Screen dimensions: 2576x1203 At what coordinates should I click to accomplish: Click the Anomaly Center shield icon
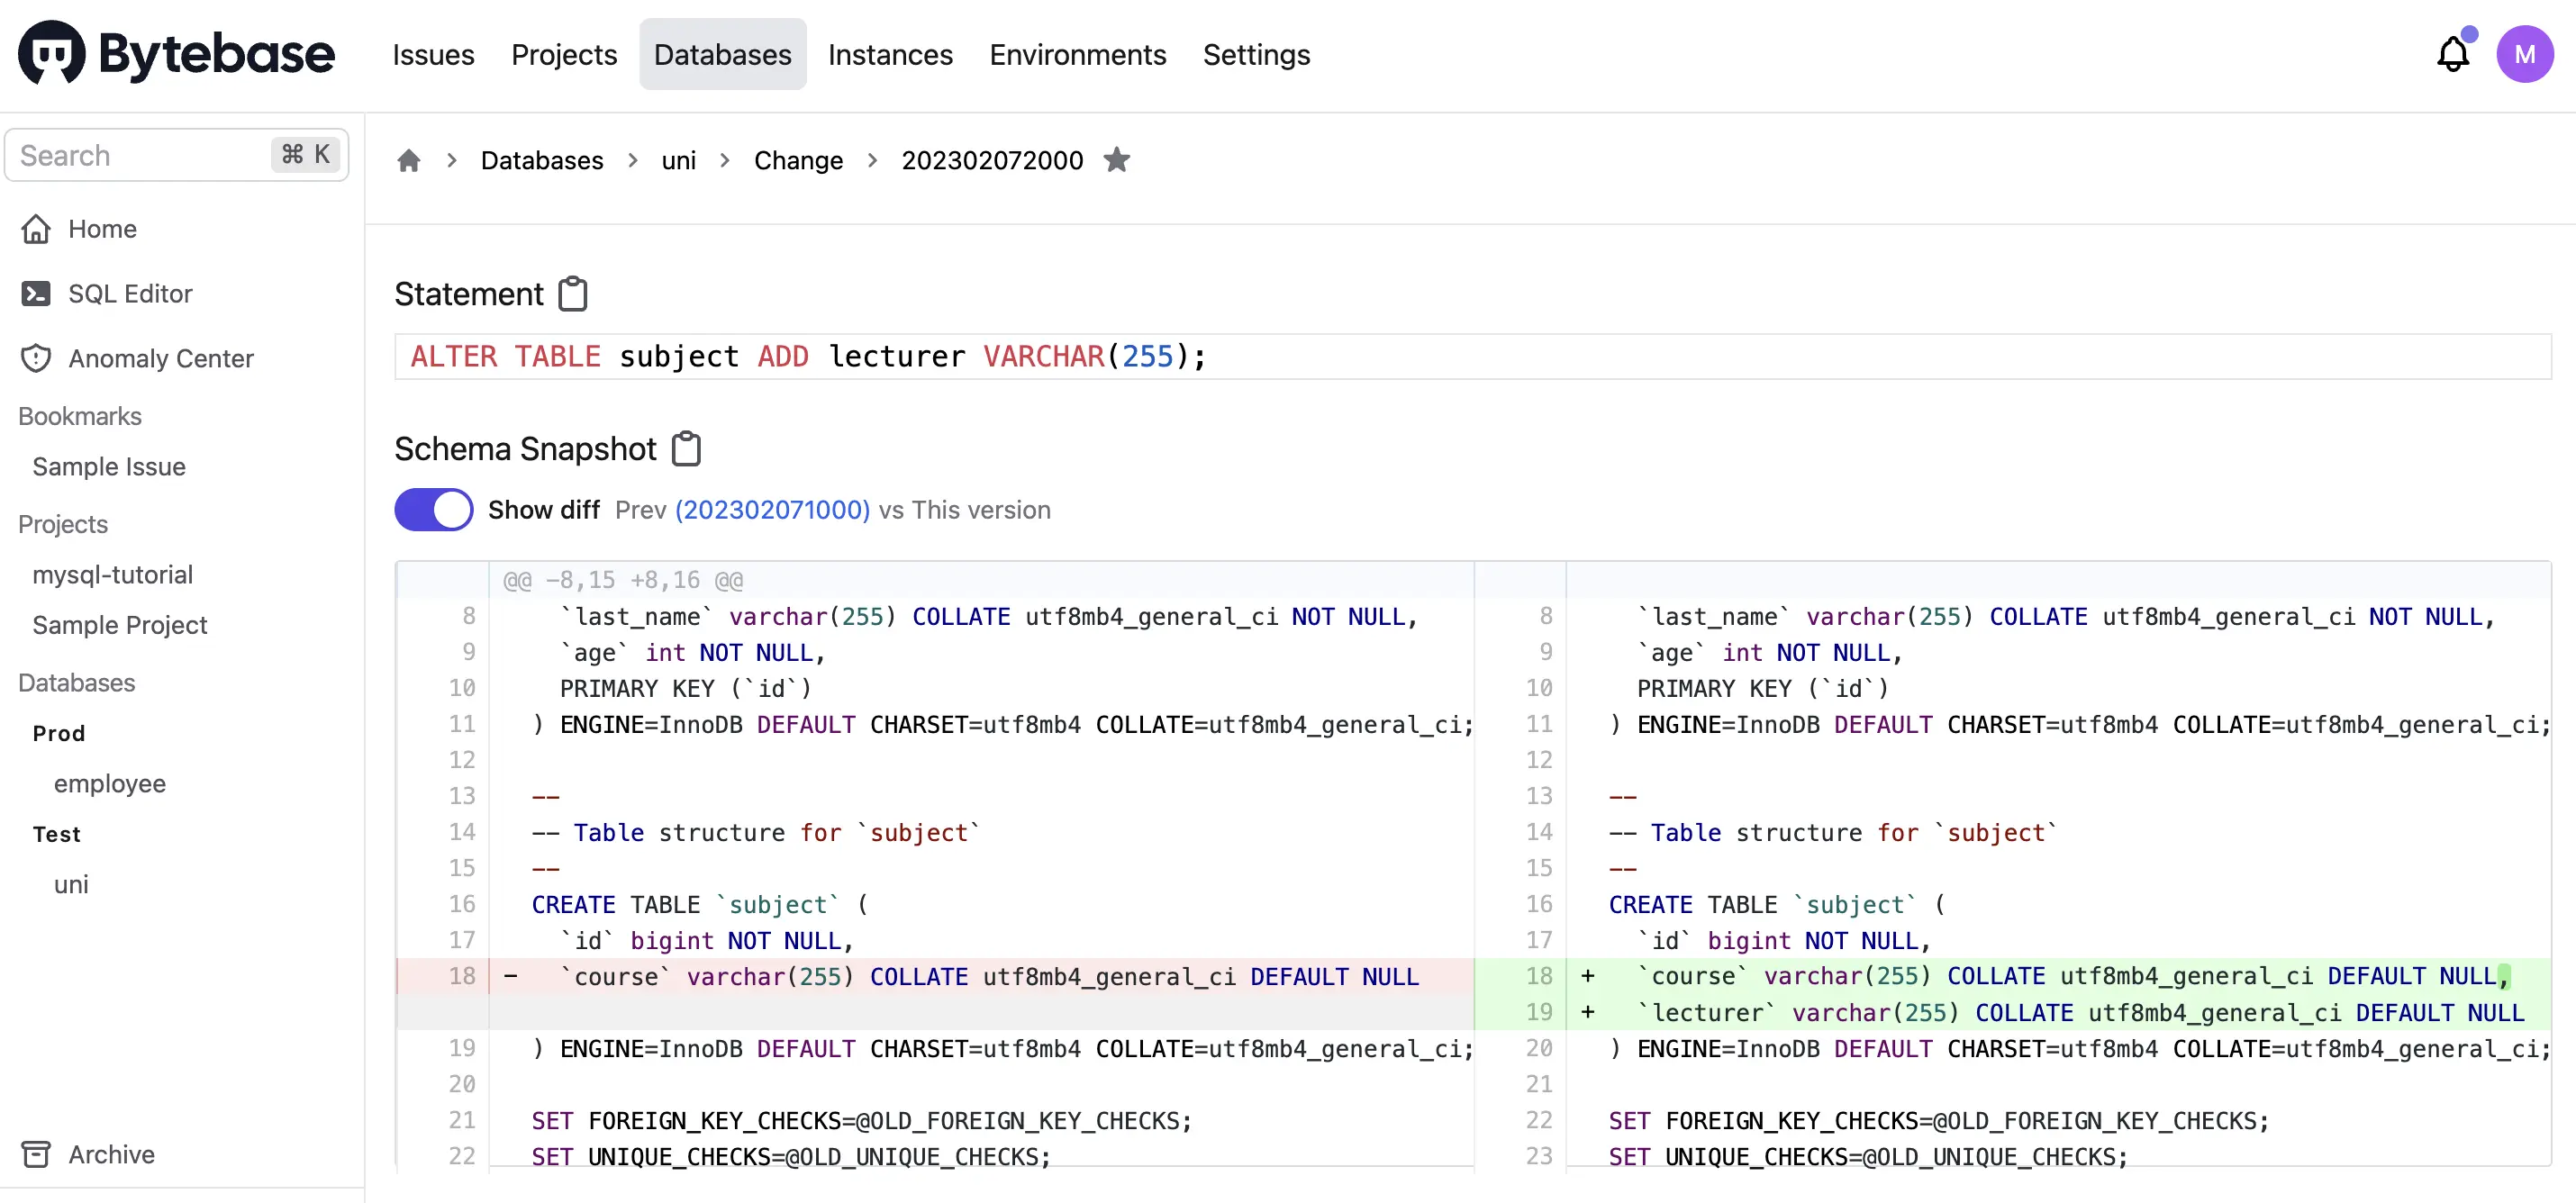pos(36,358)
